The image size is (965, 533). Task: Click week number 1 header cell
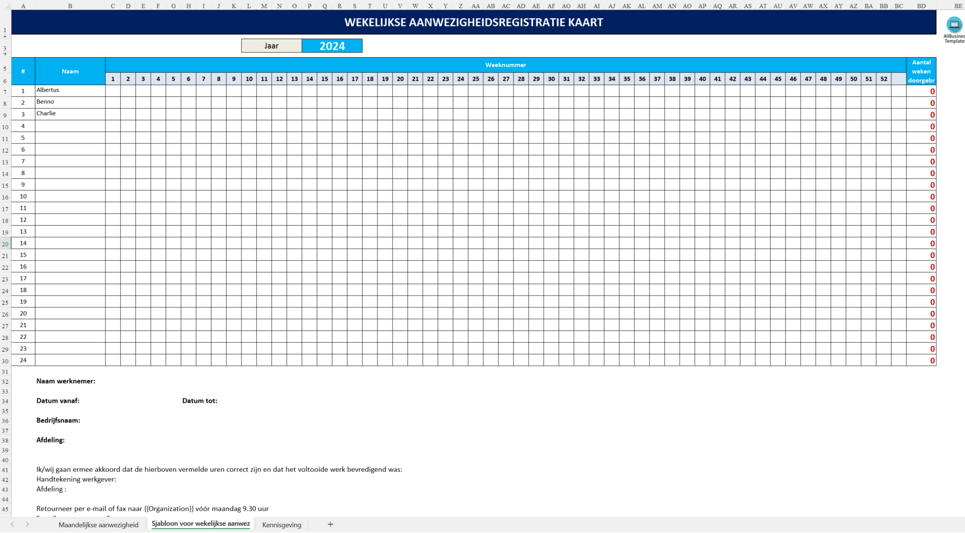click(113, 79)
